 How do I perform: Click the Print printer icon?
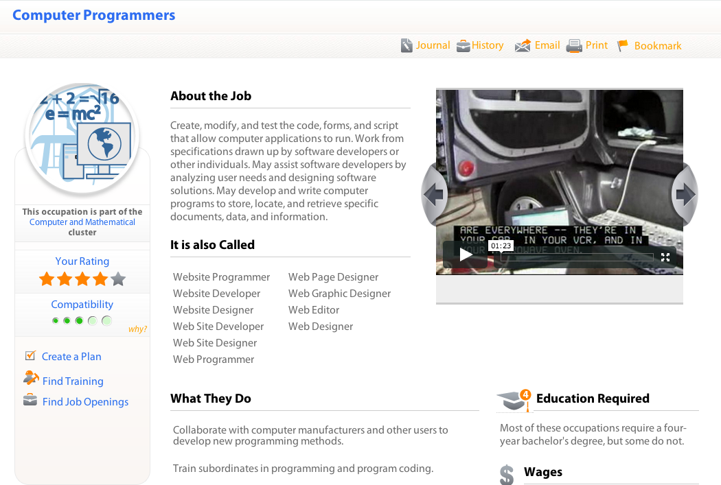pos(573,46)
